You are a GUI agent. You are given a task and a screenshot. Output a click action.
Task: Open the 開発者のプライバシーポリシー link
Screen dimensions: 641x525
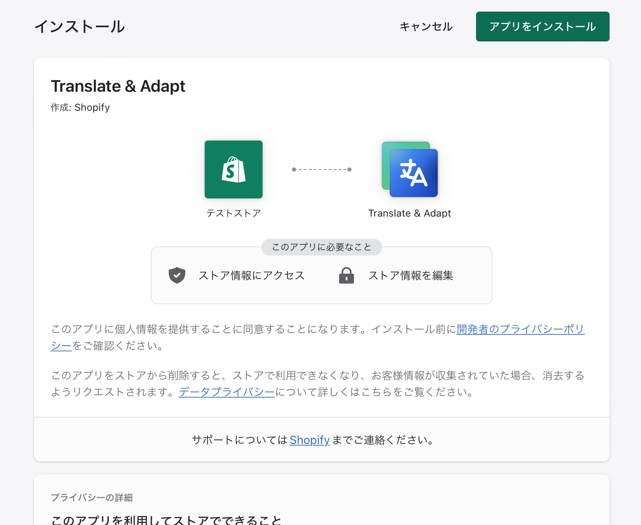[x=520, y=329]
